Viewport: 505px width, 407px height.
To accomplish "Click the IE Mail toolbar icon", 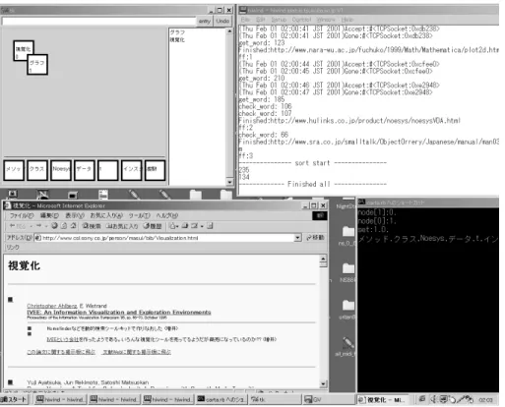I will 173,226.
